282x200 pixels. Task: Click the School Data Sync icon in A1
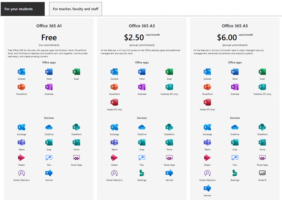(21, 173)
